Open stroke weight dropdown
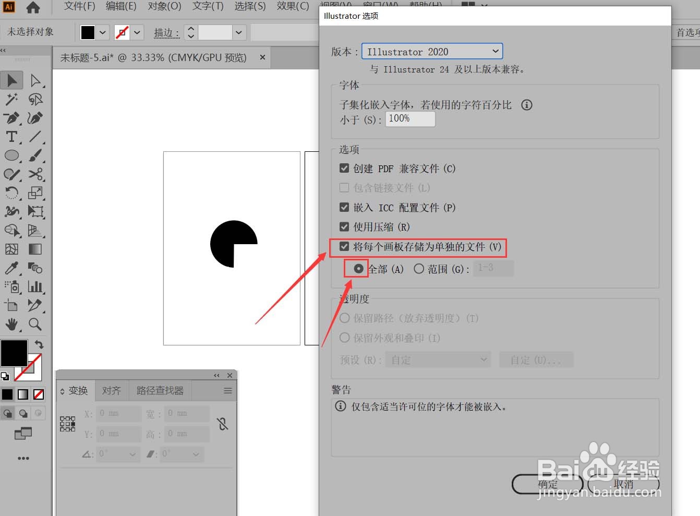Image resolution: width=700 pixels, height=516 pixels. (239, 32)
